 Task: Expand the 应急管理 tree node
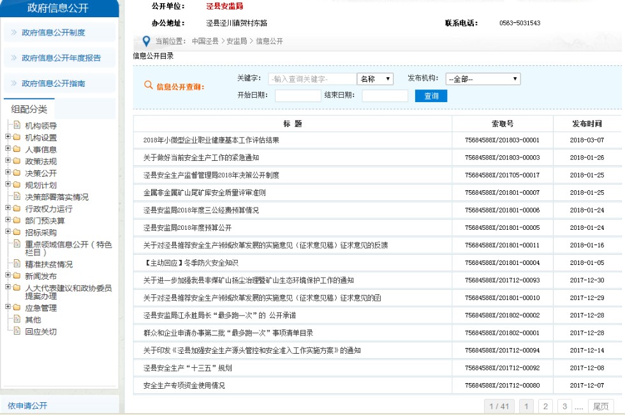click(x=8, y=307)
